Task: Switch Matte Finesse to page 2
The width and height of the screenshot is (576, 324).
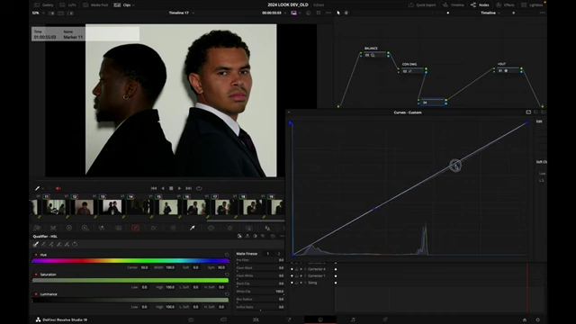Action: point(279,254)
